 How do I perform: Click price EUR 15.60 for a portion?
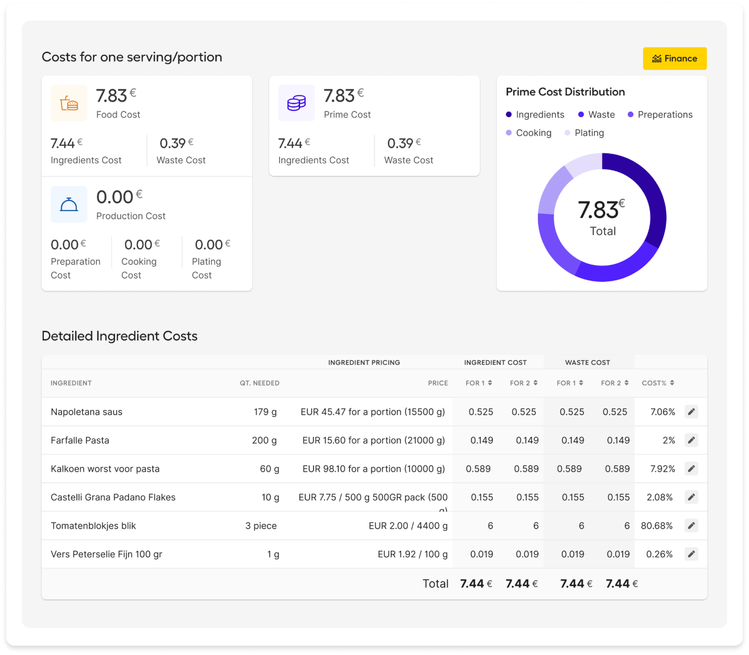coord(373,440)
